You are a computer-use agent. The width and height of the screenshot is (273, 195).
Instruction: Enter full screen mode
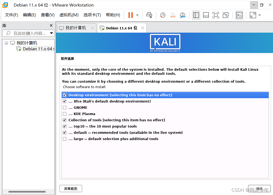[216, 15]
